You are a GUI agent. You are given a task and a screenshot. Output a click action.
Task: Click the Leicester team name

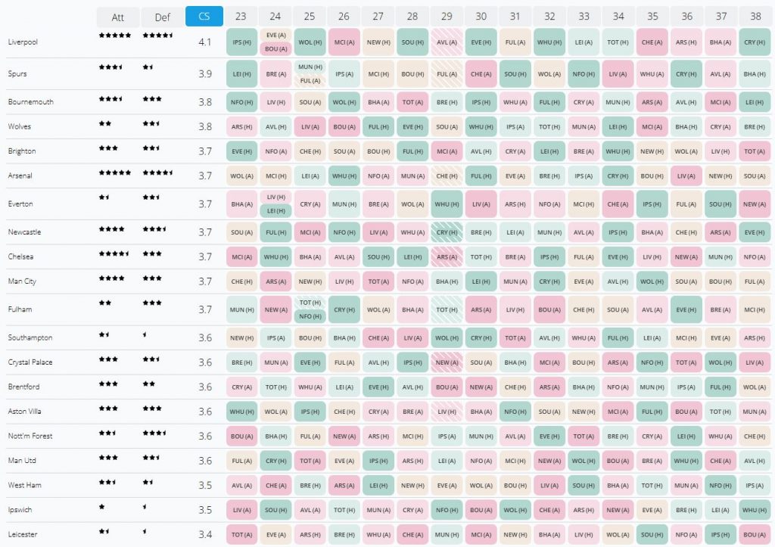tap(21, 535)
